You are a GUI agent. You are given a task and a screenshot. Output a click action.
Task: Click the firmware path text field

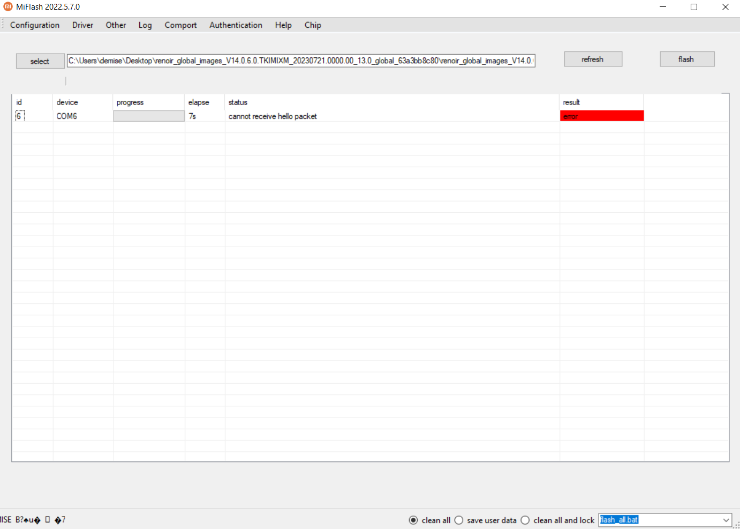pyautogui.click(x=300, y=61)
